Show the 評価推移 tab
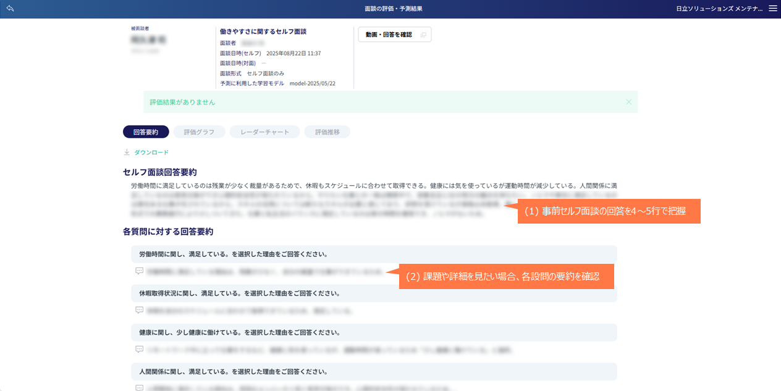This screenshot has width=781, height=391. click(327, 132)
